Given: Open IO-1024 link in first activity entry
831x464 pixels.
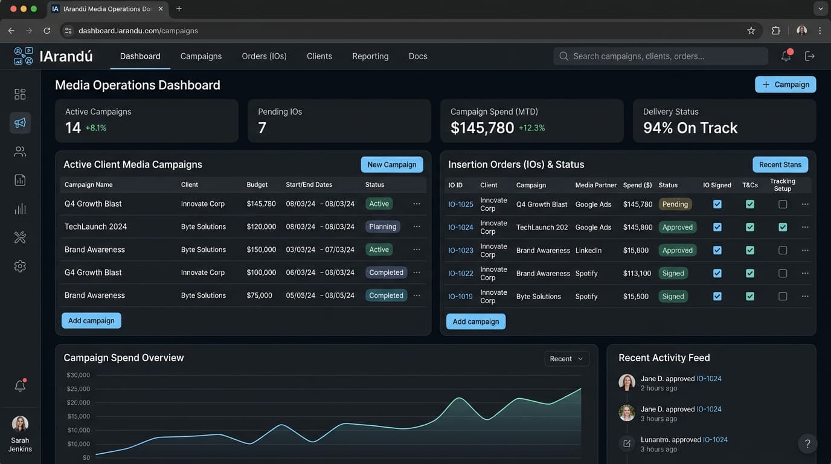Looking at the screenshot, I should [709, 379].
